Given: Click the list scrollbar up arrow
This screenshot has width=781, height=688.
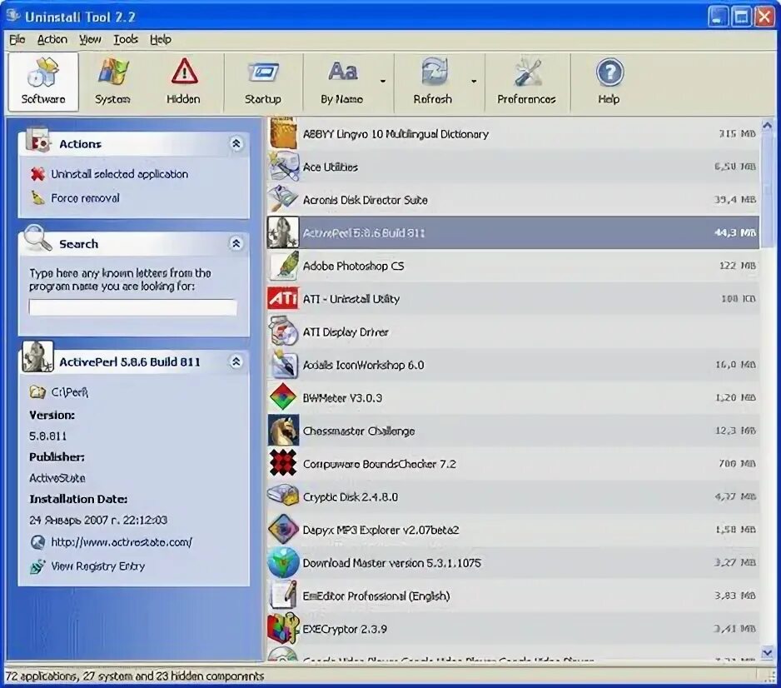Looking at the screenshot, I should point(767,125).
